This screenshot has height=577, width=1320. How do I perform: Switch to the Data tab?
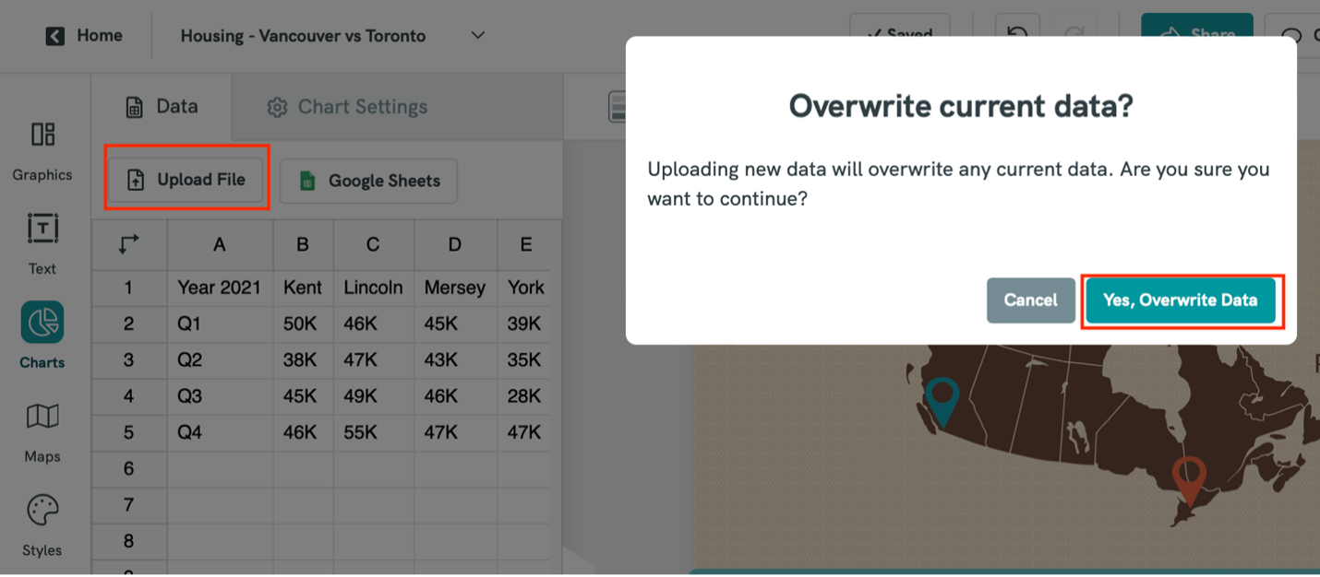coord(162,106)
